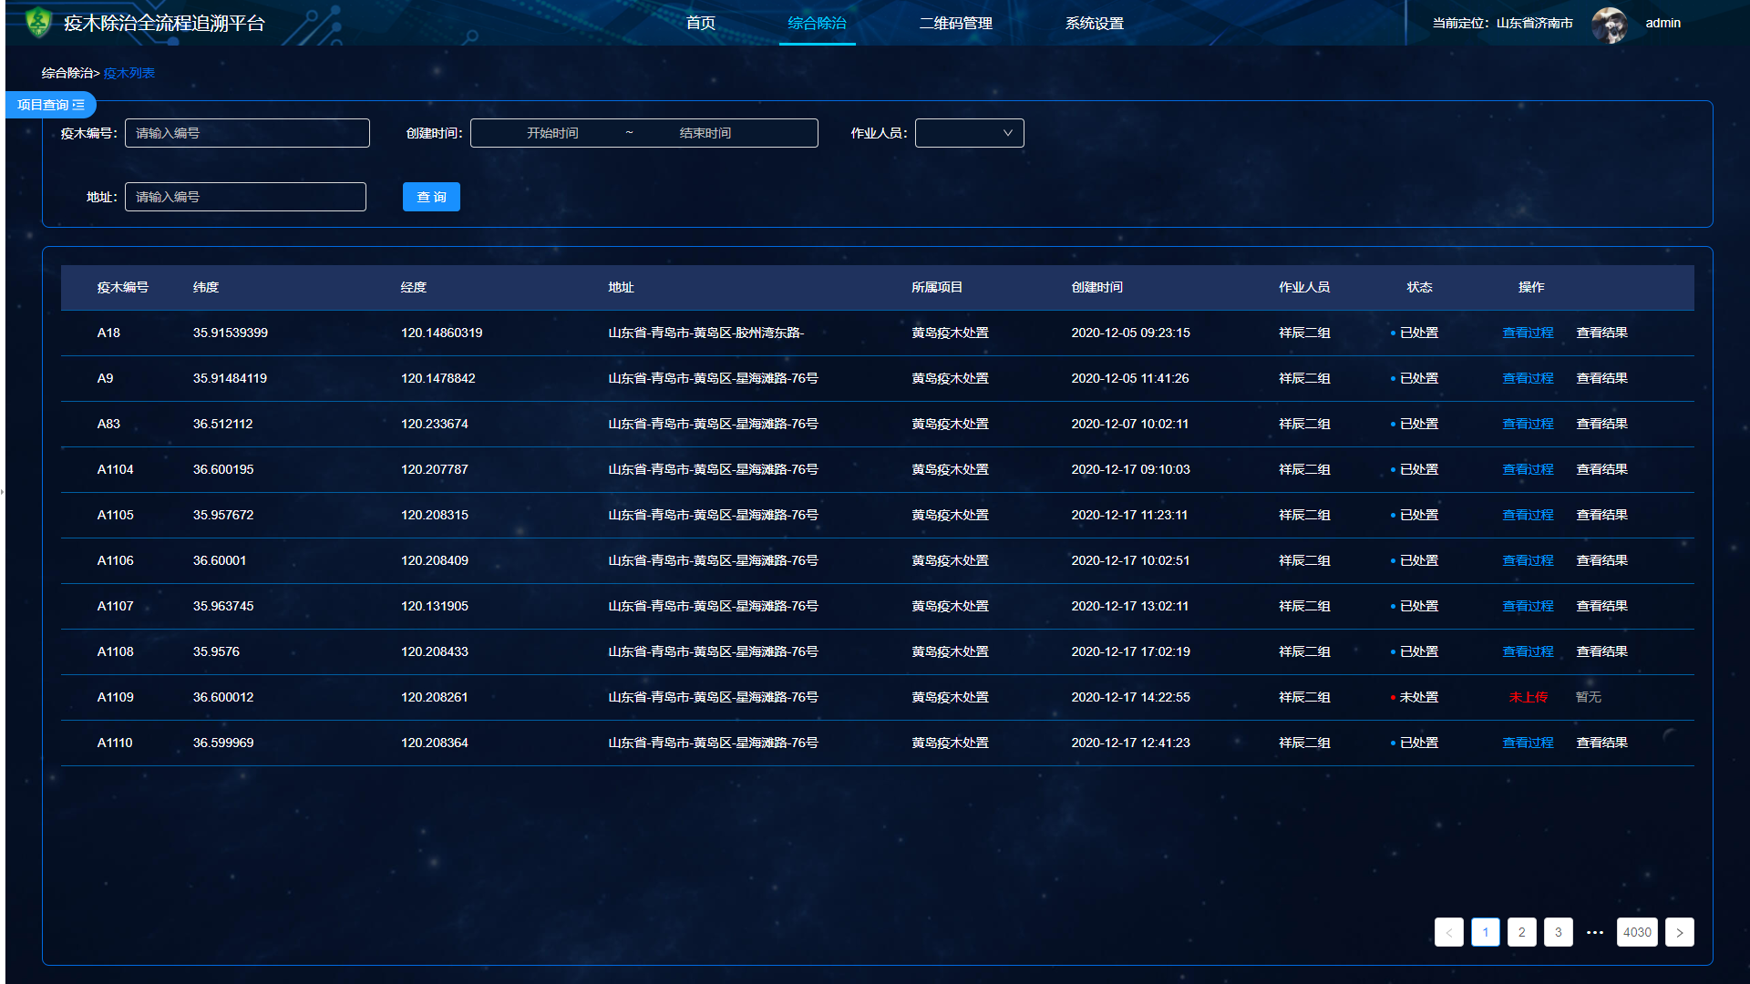Click the 地址 input field
Screen dimensions: 1750x984
pos(245,197)
